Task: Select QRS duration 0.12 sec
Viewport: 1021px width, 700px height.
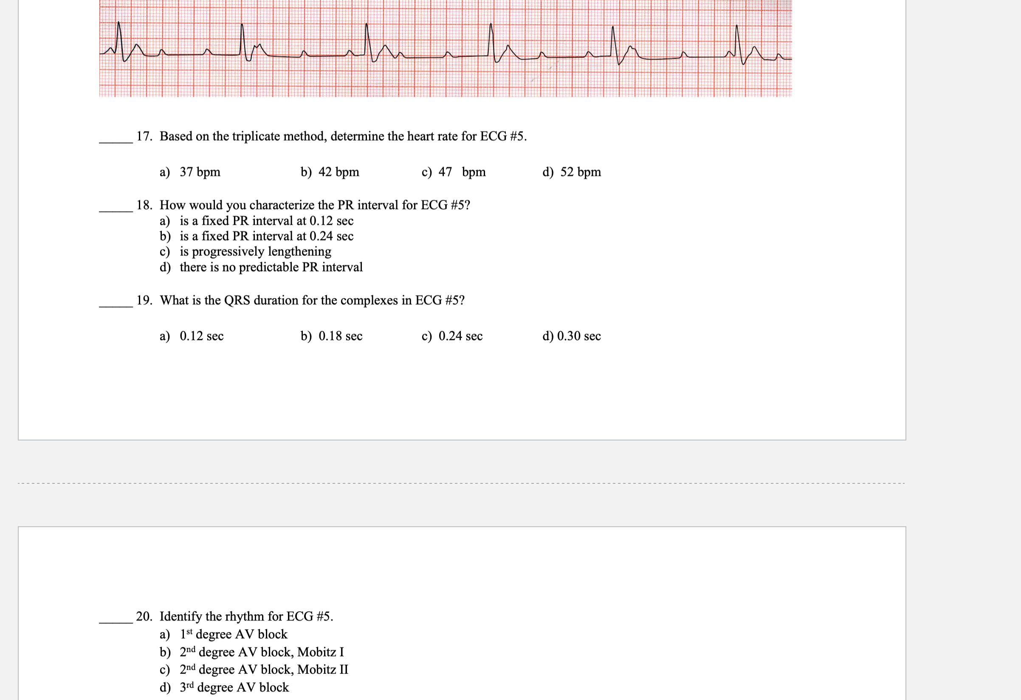Action: tap(192, 336)
